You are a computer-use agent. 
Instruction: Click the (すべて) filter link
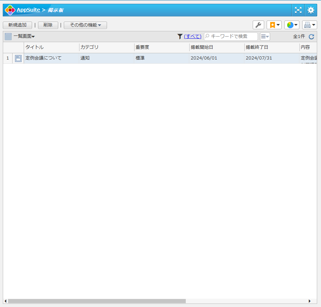click(x=193, y=37)
